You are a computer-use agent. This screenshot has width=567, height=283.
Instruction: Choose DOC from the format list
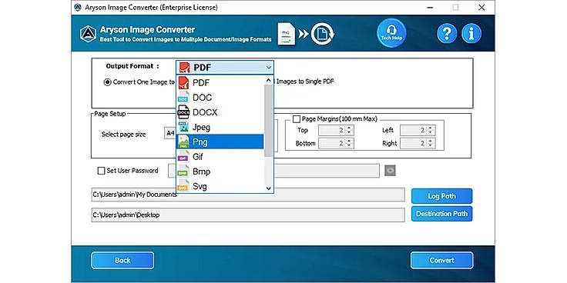[220, 98]
